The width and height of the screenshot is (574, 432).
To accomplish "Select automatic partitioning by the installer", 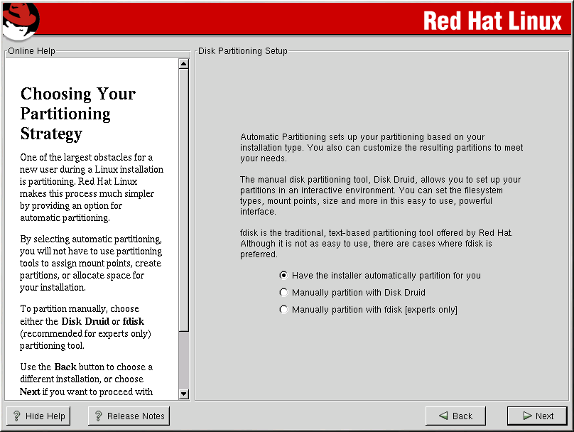I will click(284, 276).
